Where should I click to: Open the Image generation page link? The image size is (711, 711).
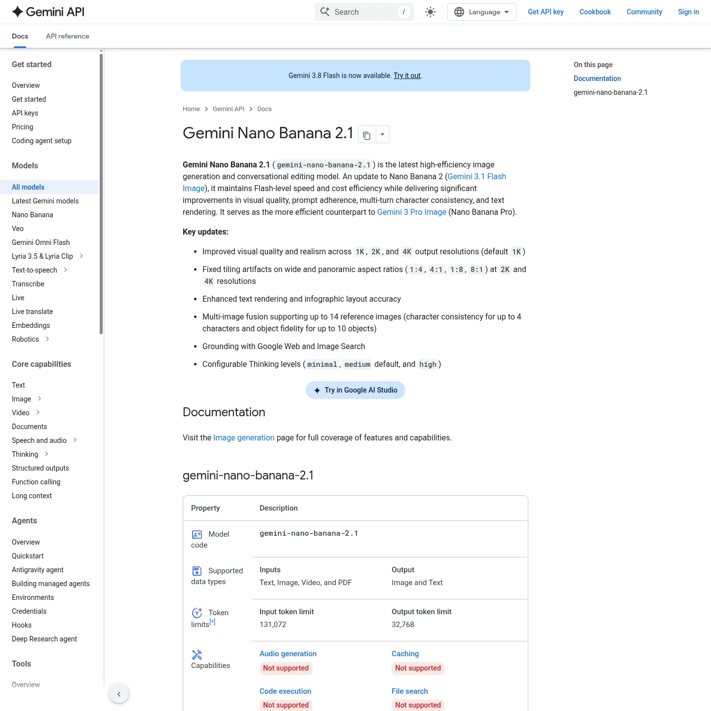[x=244, y=437]
